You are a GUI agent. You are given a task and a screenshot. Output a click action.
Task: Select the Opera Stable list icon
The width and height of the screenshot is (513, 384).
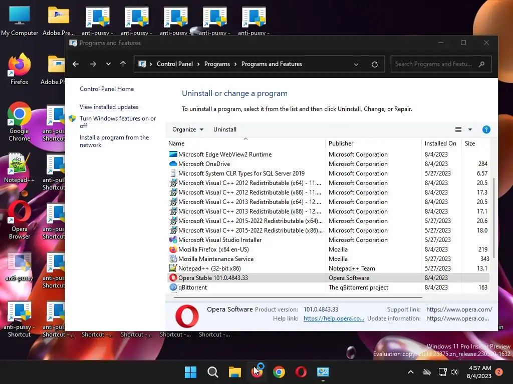(173, 278)
